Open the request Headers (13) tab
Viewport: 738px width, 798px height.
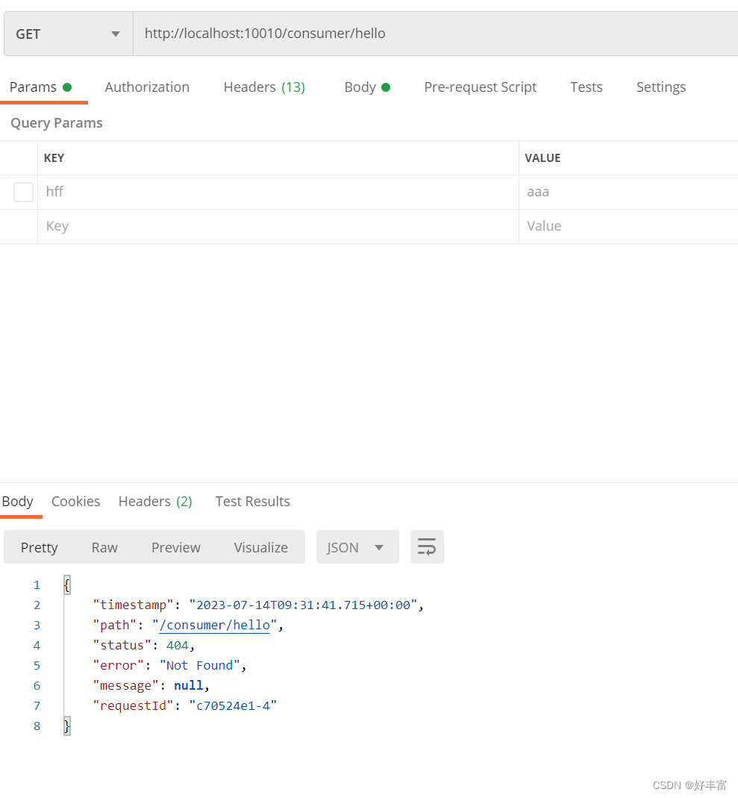click(x=264, y=87)
